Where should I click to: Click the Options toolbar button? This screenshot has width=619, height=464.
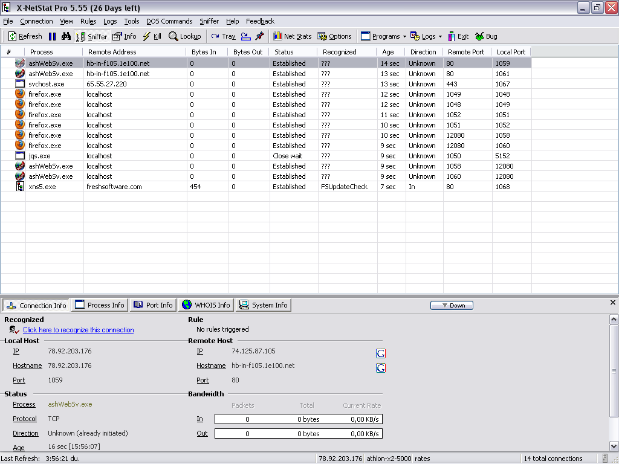334,36
